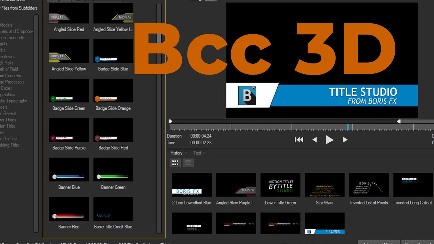434x244 pixels.
Task: Step one frame backward
Action: pyautogui.click(x=315, y=140)
